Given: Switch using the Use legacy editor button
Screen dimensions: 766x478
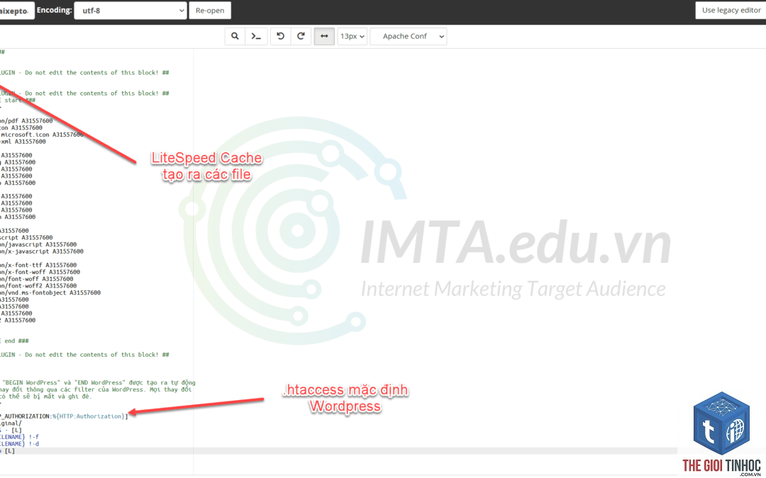Looking at the screenshot, I should pos(731,10).
